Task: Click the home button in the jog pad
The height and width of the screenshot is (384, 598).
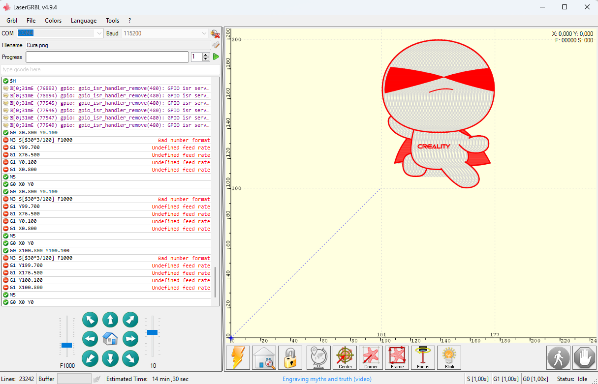Action: pyautogui.click(x=110, y=339)
